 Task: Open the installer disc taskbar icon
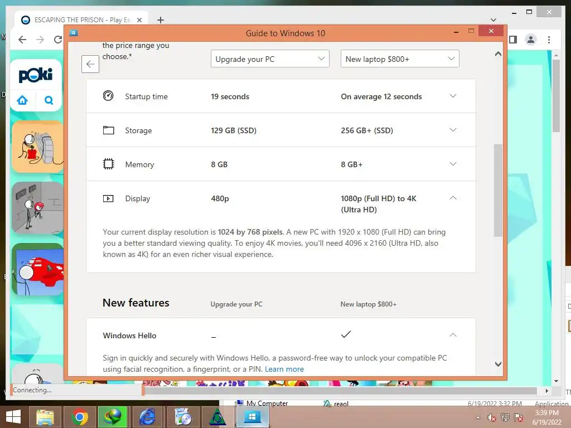(183, 417)
